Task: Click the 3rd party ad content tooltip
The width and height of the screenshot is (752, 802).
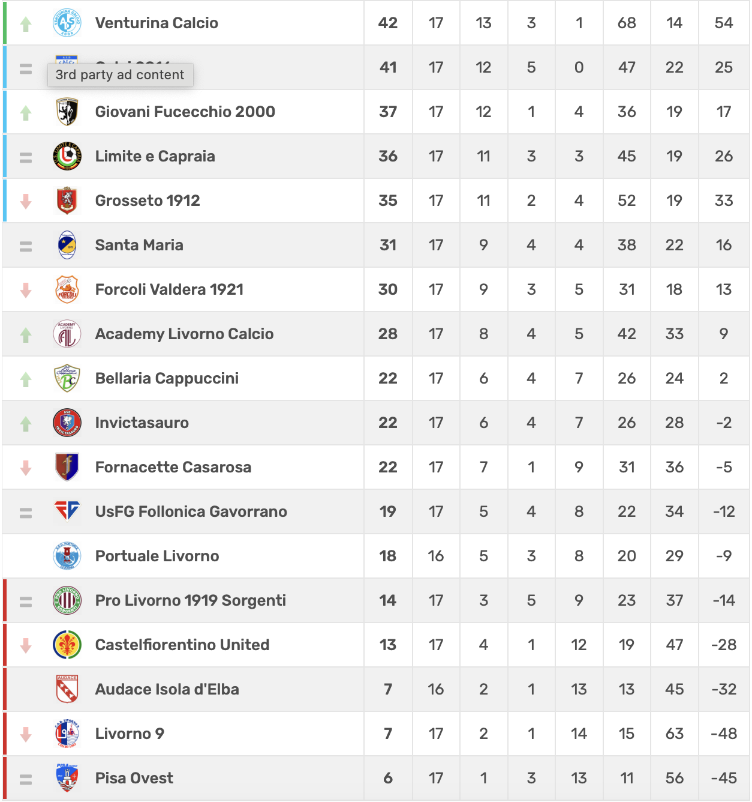Action: (x=120, y=75)
